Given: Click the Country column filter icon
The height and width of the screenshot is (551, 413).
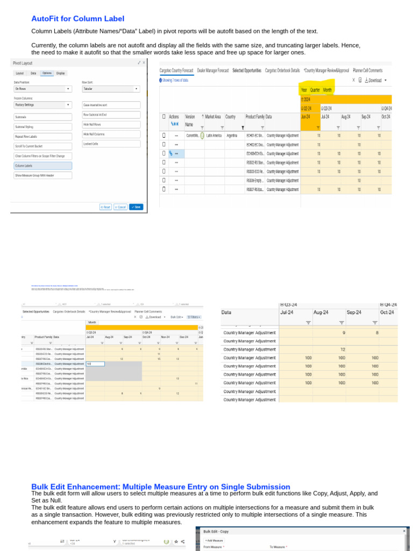Looking at the screenshot, I should pos(243,128).
